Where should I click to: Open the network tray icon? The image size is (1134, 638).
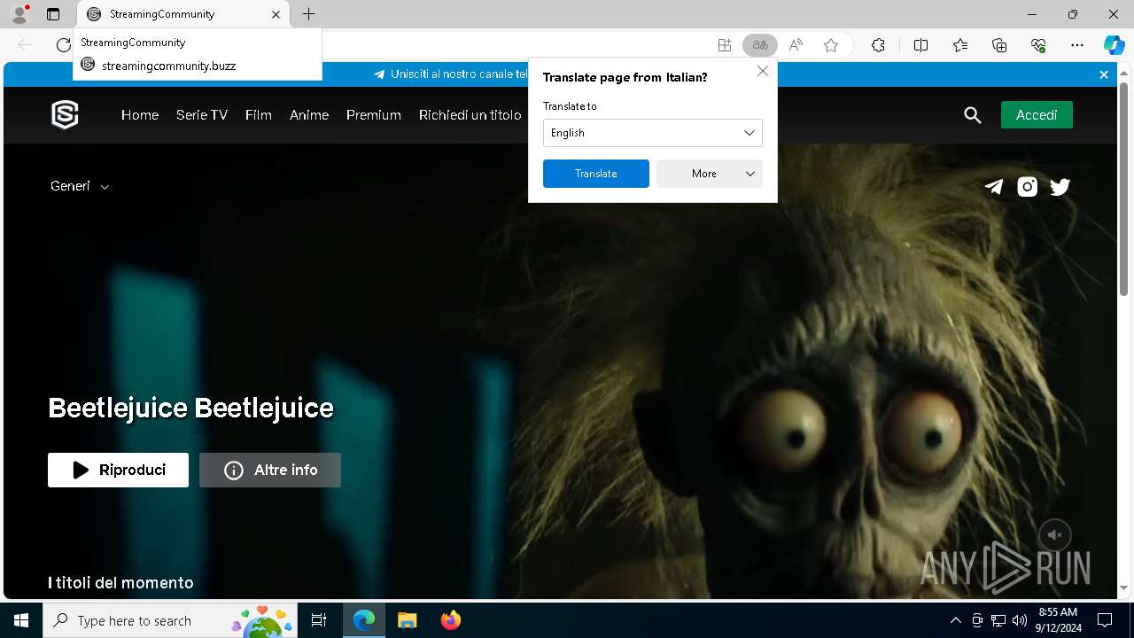coord(998,620)
